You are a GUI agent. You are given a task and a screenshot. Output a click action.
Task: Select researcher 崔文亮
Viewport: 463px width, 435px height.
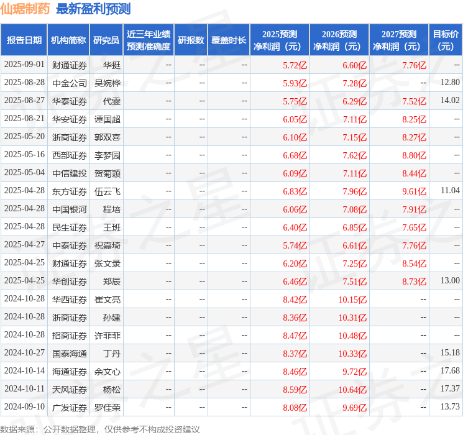click(x=107, y=299)
